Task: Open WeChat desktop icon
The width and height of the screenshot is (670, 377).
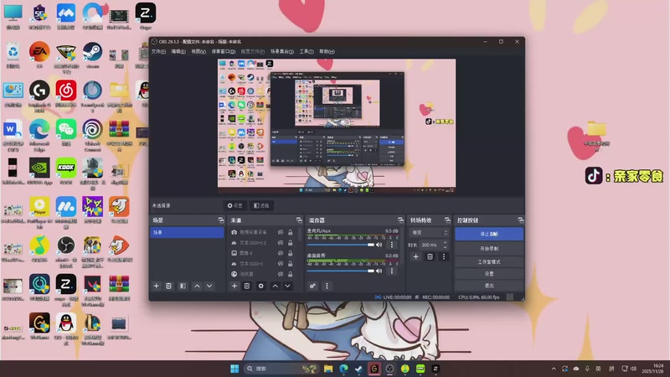Action: 66,129
